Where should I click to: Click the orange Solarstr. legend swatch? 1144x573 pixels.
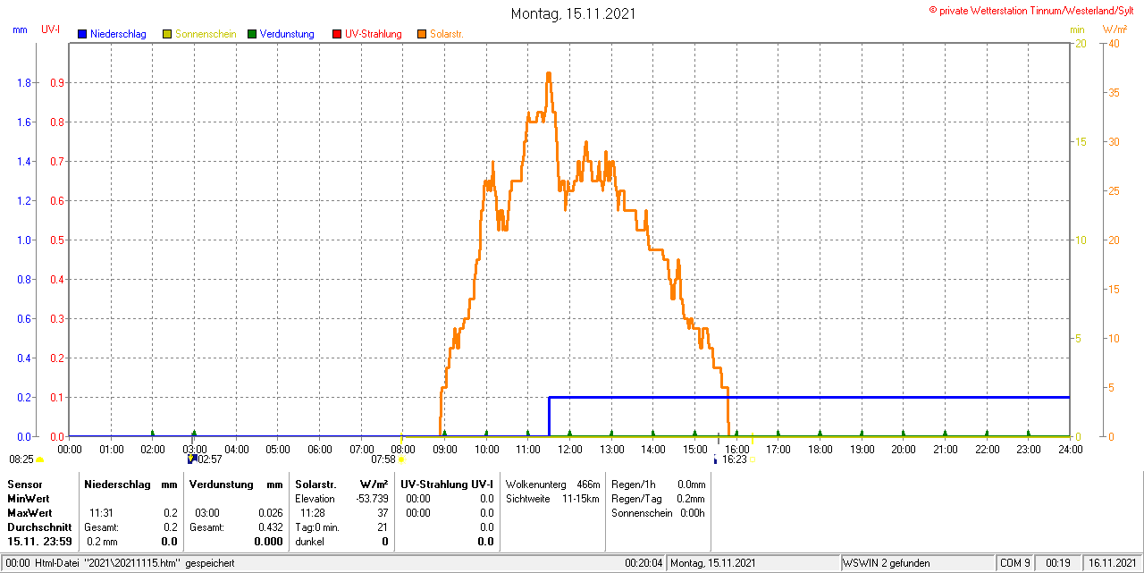click(422, 34)
